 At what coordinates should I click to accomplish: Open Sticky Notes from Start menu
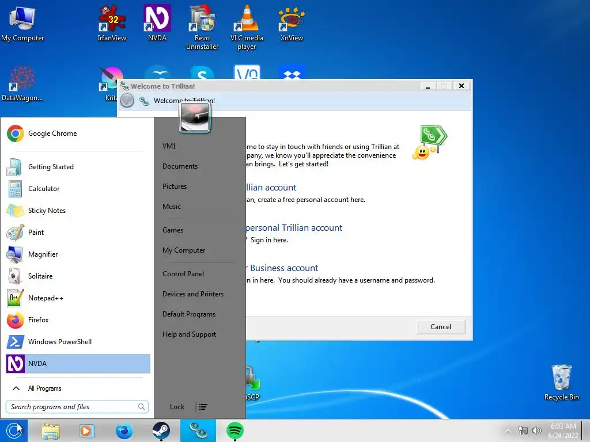pyautogui.click(x=78, y=211)
